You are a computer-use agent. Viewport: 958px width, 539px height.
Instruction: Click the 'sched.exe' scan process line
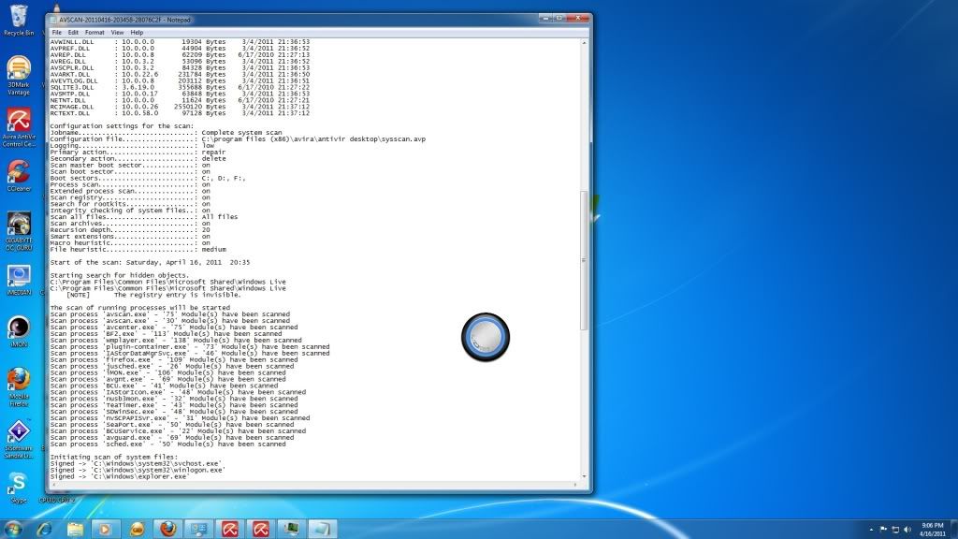pyautogui.click(x=168, y=444)
